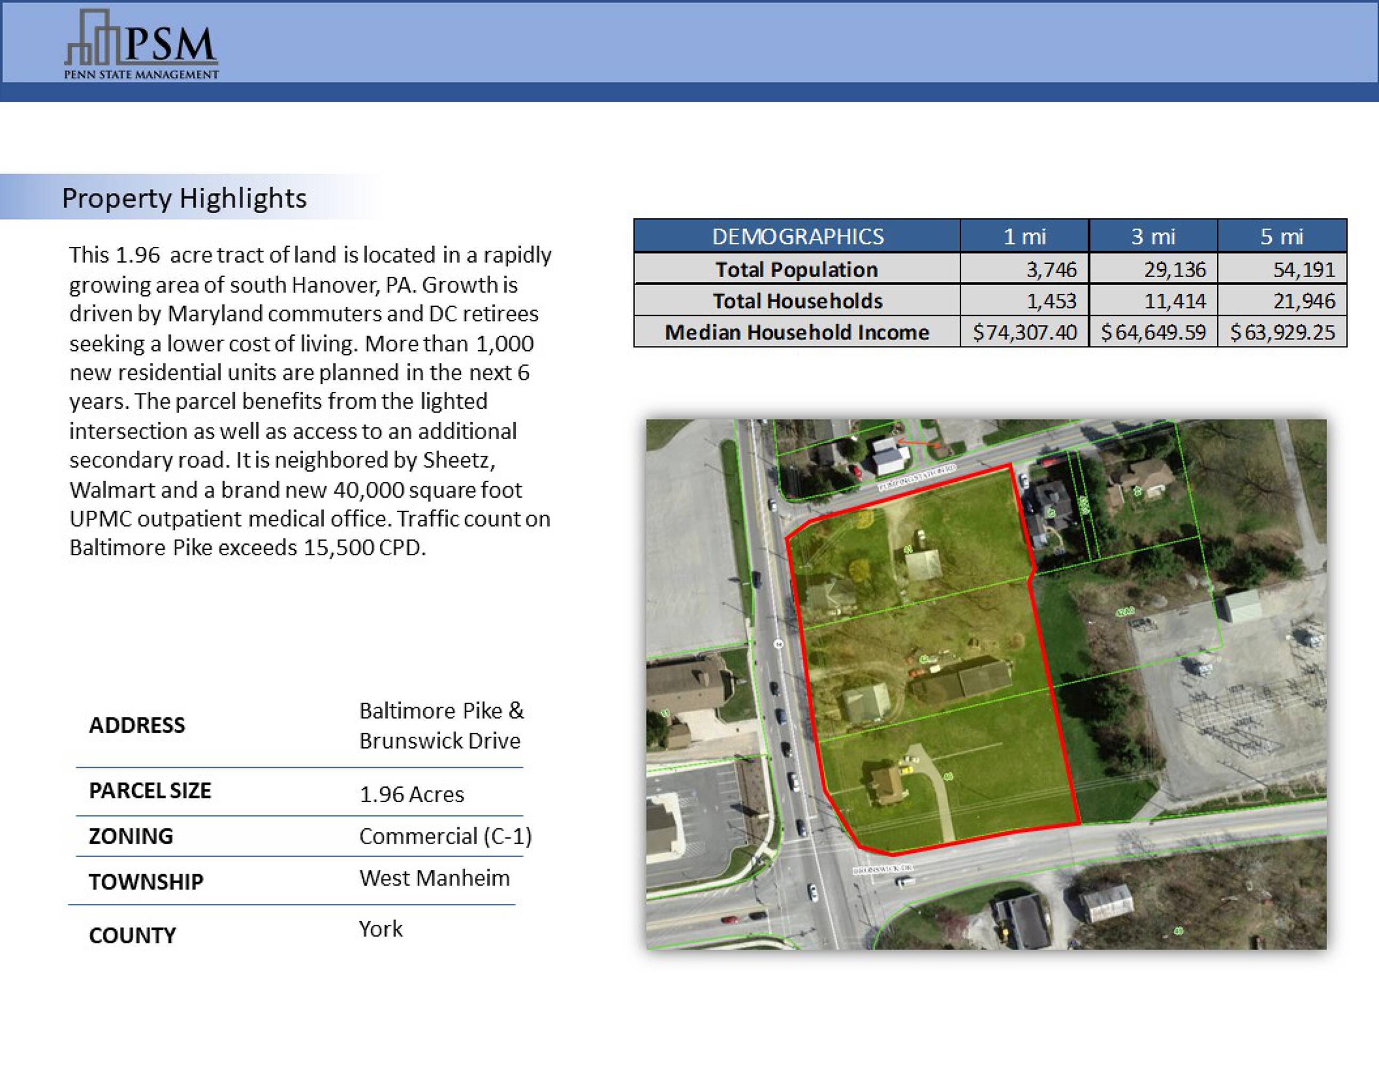Click the ADDRESS field label
The image size is (1379, 1066).
coord(137,725)
